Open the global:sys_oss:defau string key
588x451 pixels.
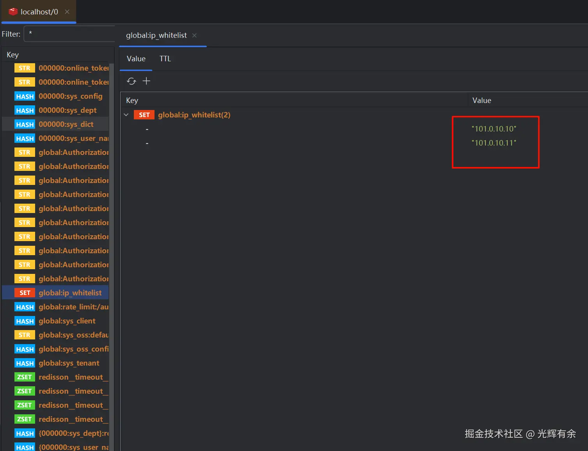tap(73, 335)
